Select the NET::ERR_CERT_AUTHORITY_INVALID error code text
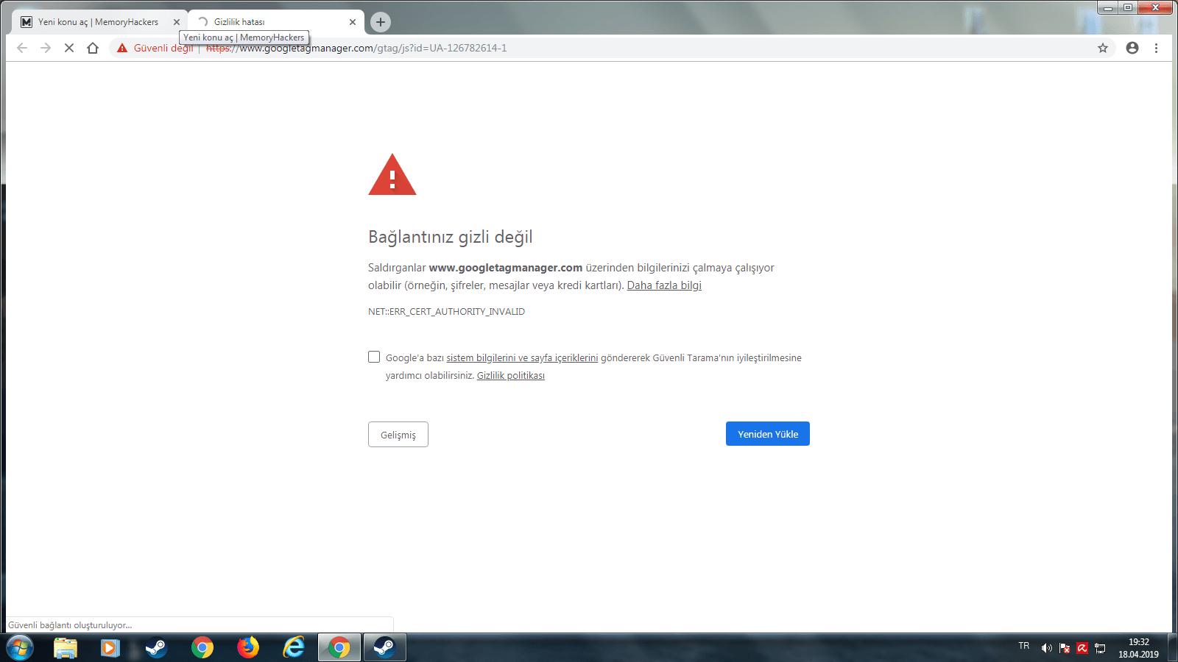Image resolution: width=1178 pixels, height=662 pixels. [x=446, y=312]
